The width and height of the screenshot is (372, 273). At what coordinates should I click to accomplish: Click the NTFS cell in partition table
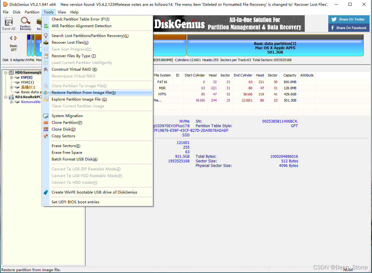coord(162,94)
